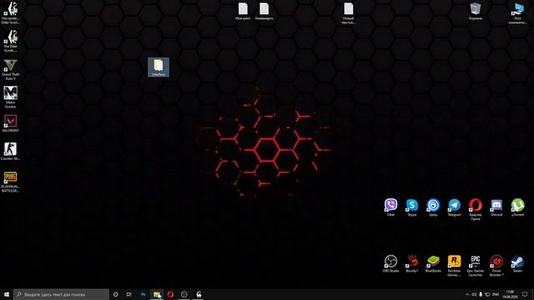
Task: Open File Explorer on the taskbar
Action: (x=157, y=294)
